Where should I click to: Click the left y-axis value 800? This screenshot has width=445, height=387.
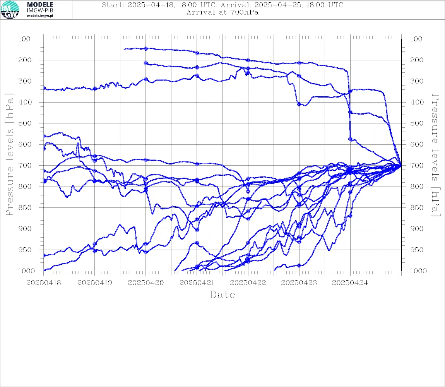(24, 187)
